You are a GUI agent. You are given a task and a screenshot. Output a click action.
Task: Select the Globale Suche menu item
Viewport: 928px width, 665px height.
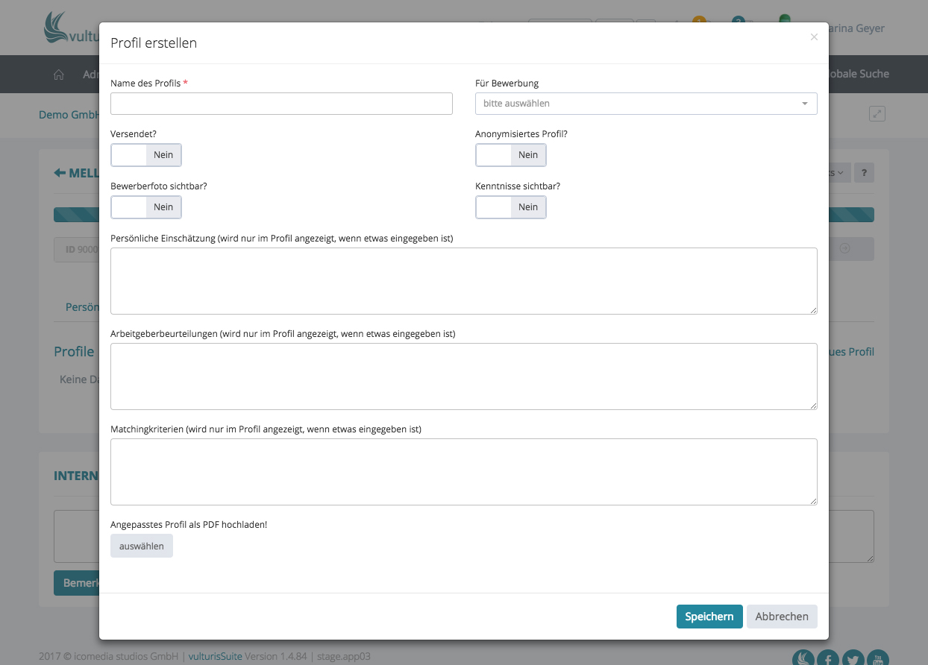[858, 74]
